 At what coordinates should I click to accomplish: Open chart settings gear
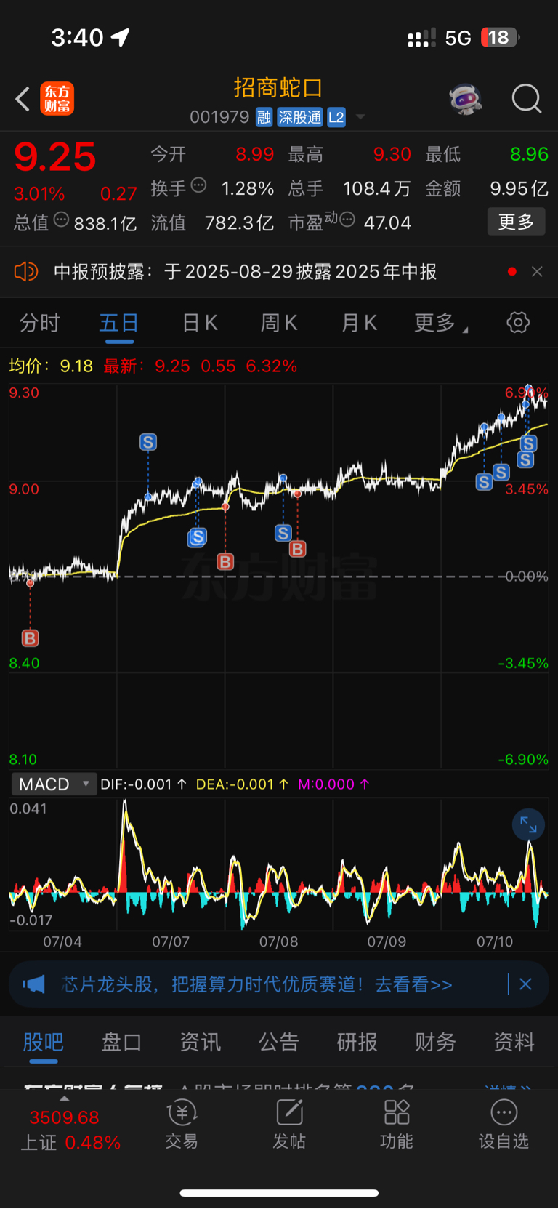coord(518,322)
